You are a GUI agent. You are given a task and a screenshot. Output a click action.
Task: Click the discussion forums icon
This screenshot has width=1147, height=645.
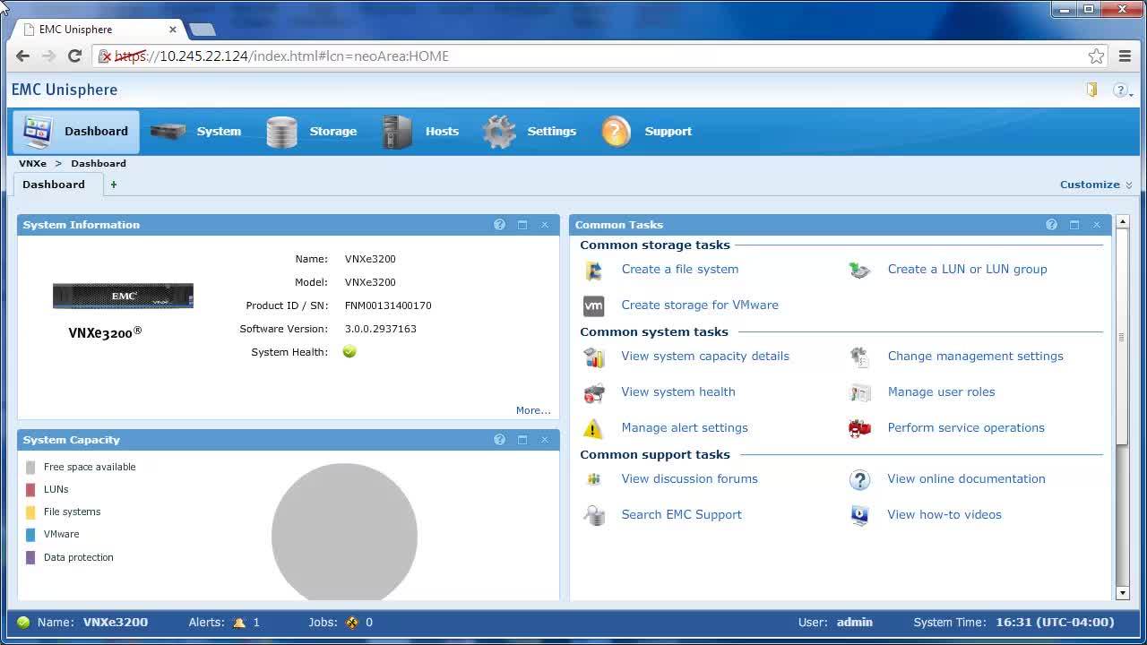(x=593, y=479)
